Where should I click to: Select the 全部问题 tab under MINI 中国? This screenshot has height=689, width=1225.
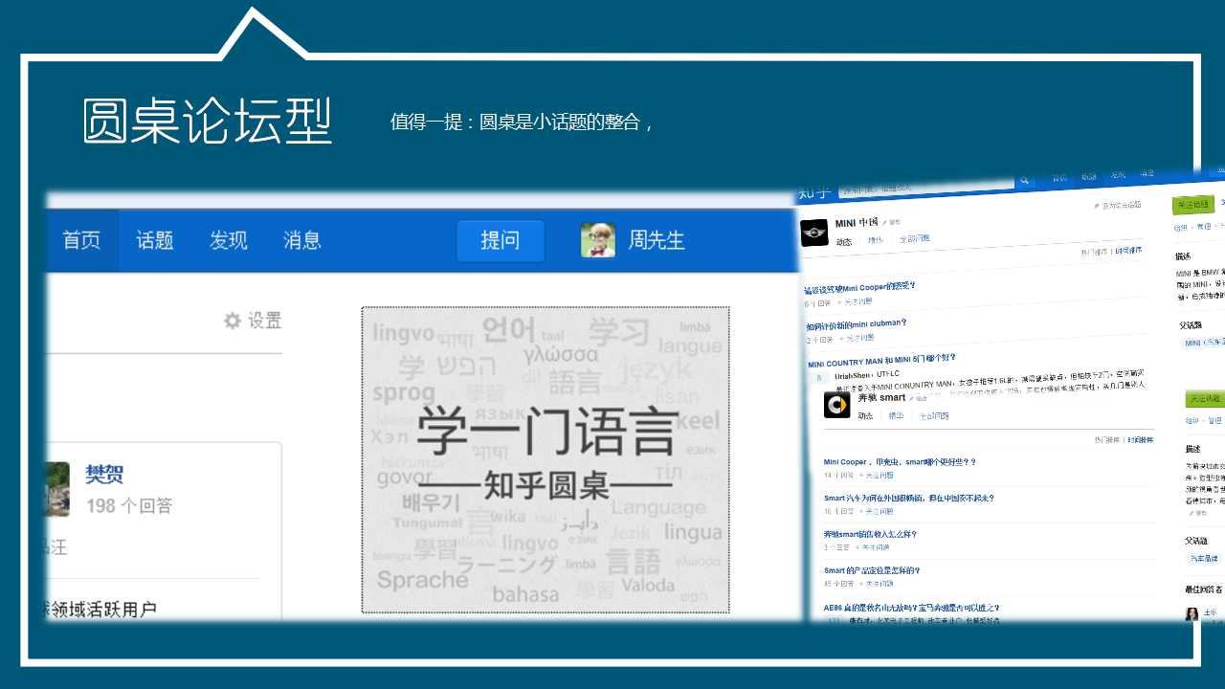point(913,238)
